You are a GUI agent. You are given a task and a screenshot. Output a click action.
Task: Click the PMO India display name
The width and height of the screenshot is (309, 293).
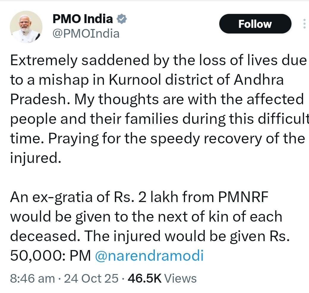pyautogui.click(x=82, y=20)
